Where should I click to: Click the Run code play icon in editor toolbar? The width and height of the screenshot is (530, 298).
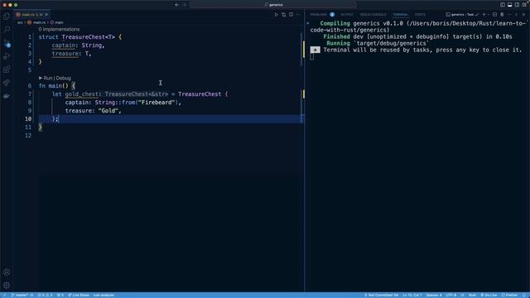point(276,15)
